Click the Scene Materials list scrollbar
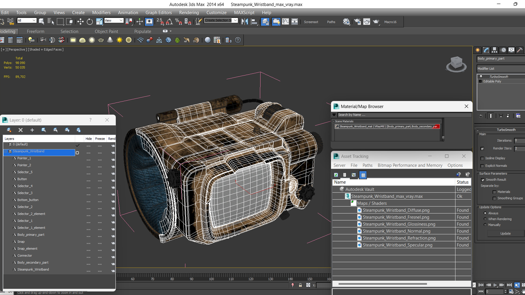Image resolution: width=525 pixels, height=295 pixels. click(x=443, y=130)
